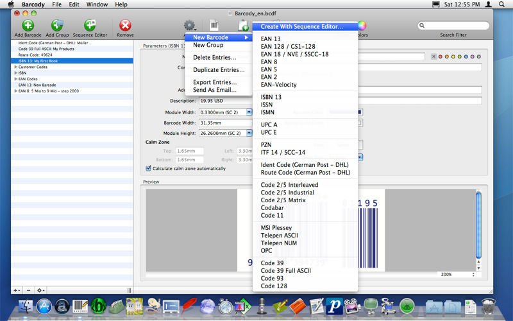Open the Sequence Editor from toolbar
Screen dimensions: 513x321
coord(90,26)
